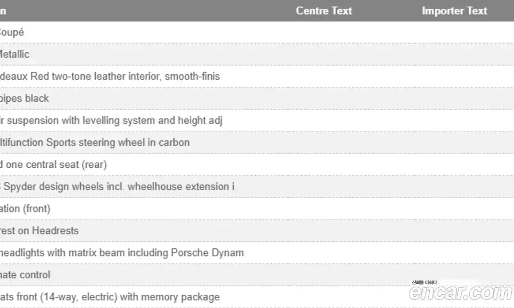Select the Metallic row entry
The width and height of the screenshot is (514, 308).
[x=14, y=54]
